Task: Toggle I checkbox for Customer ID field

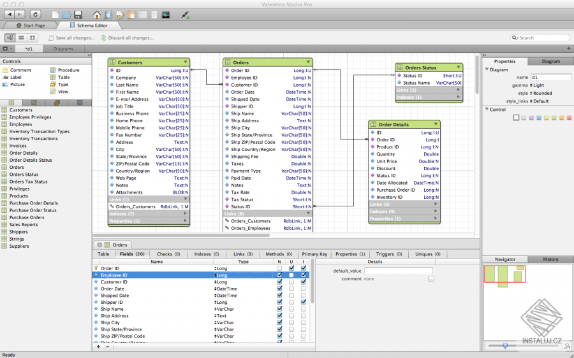Action: (x=304, y=282)
